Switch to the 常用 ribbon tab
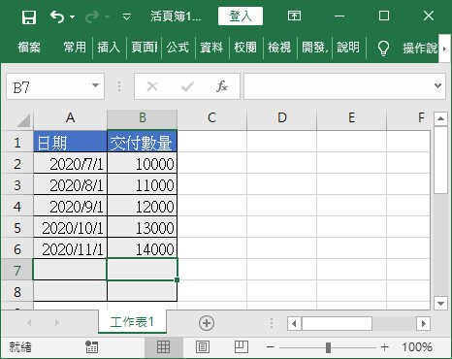452x359 pixels. pyautogui.click(x=75, y=48)
